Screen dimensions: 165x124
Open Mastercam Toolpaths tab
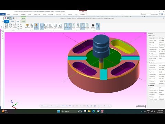point(82,14)
